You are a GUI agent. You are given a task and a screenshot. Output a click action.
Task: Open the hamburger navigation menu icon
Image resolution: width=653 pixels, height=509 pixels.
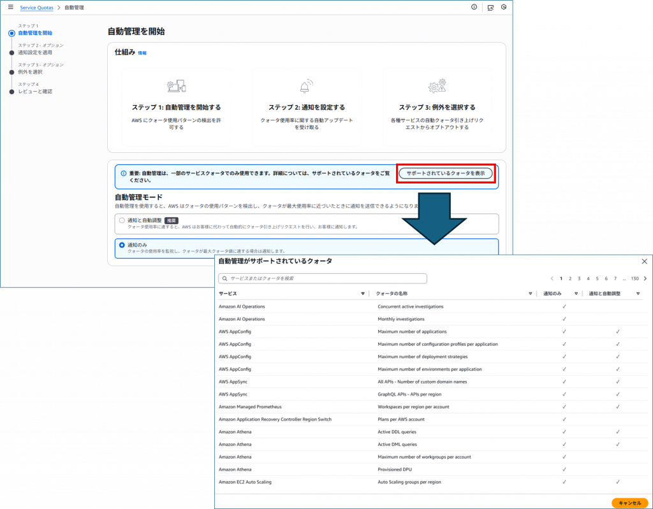(10, 7)
